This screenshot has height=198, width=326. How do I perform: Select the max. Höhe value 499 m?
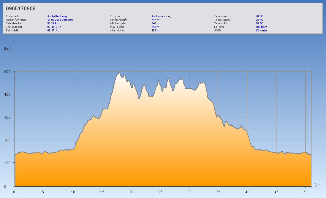[155, 27]
